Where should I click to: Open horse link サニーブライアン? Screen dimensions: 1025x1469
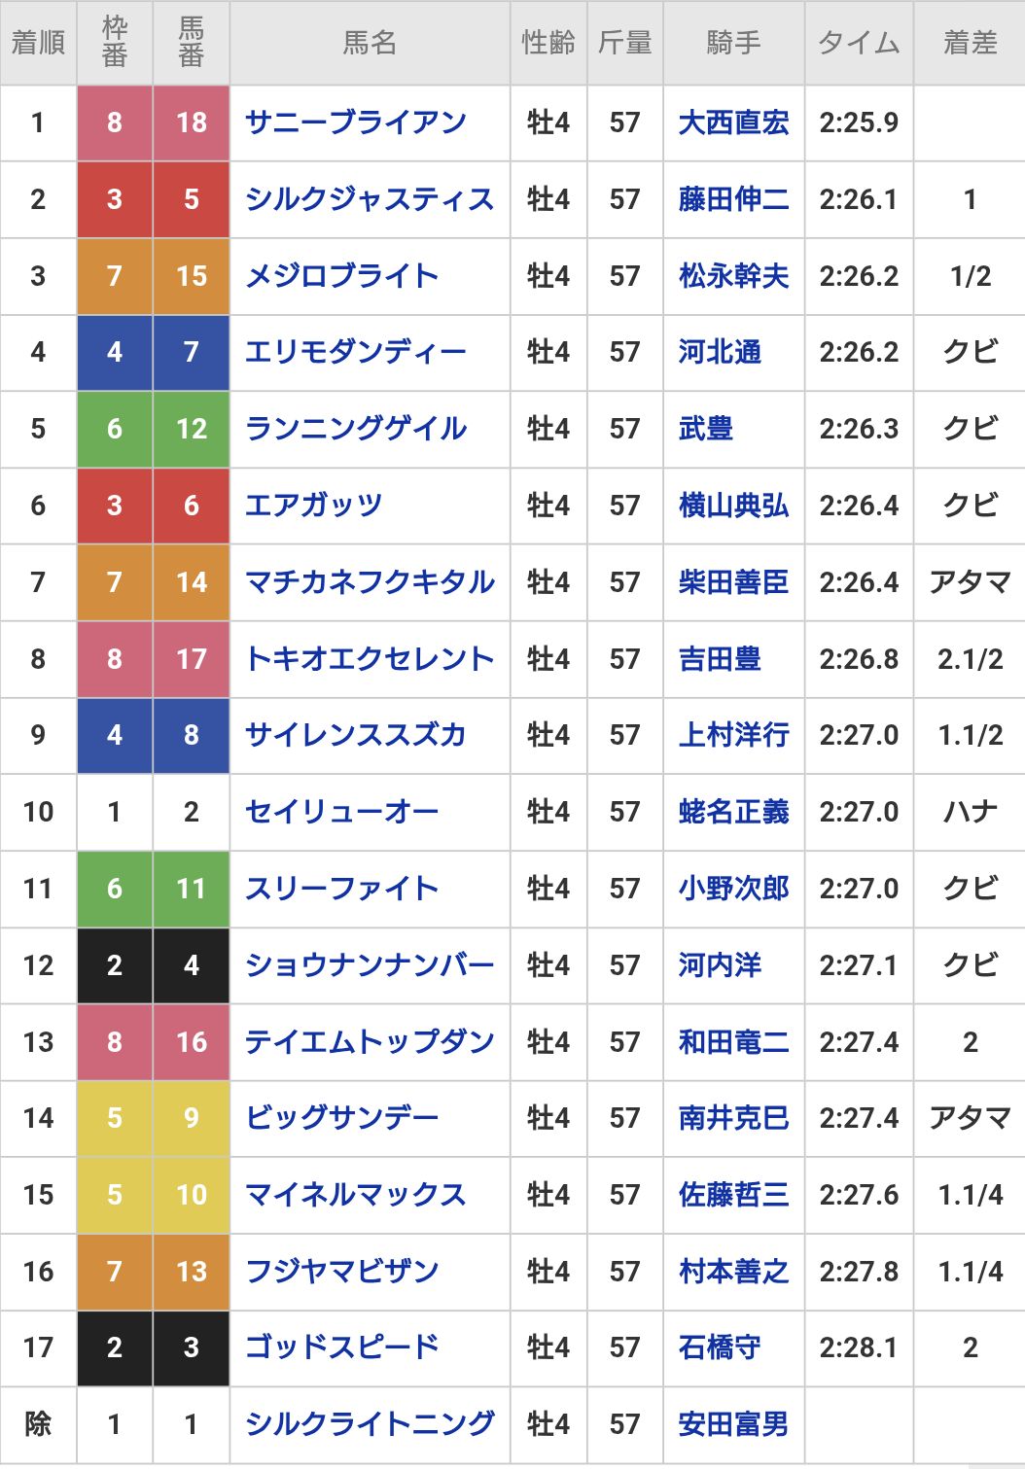pos(355,122)
